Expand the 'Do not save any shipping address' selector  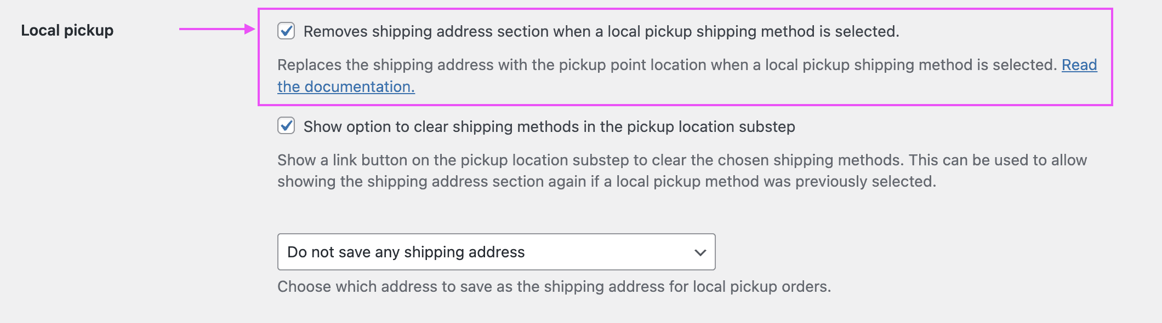[496, 252]
